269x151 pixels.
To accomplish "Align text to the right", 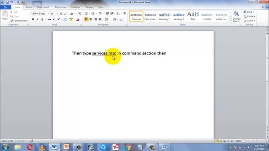I will point(95,19).
